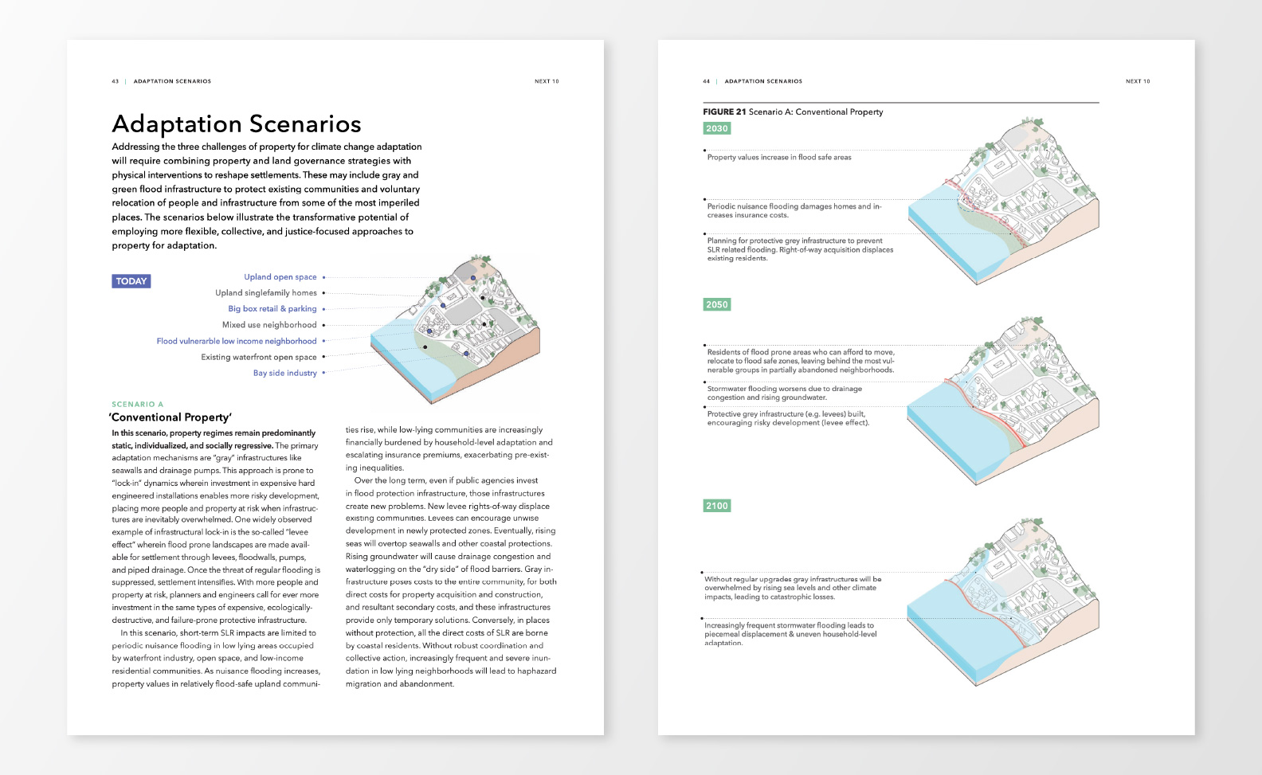Select the 'Big box retail & parking' label
The height and width of the screenshot is (775, 1262).
coord(272,309)
